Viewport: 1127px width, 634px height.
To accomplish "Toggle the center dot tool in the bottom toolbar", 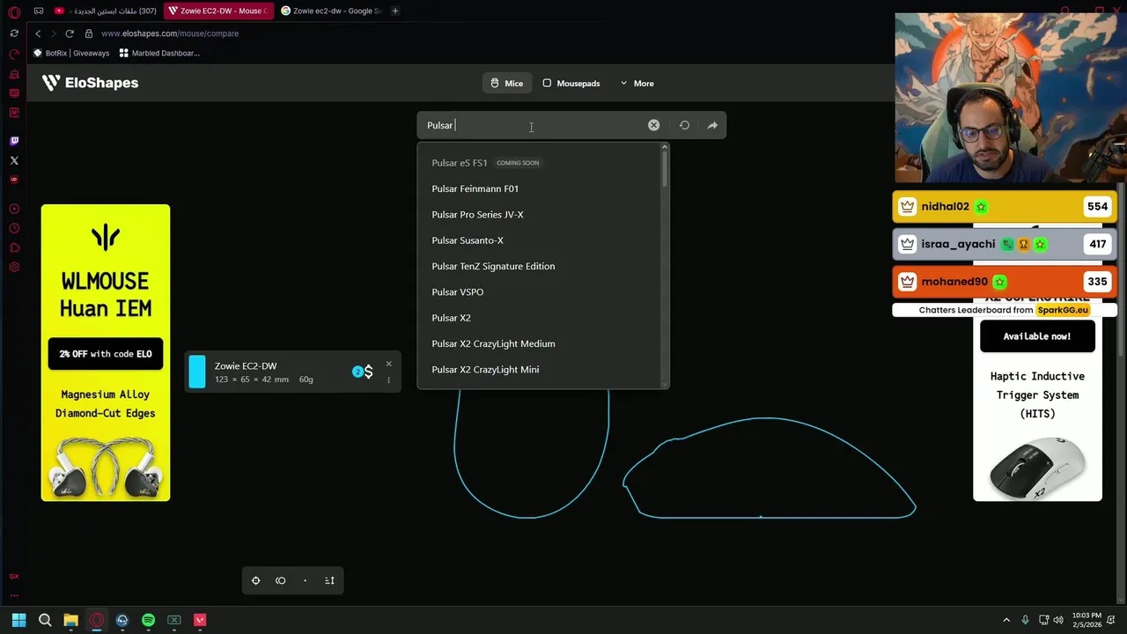I will [x=306, y=580].
